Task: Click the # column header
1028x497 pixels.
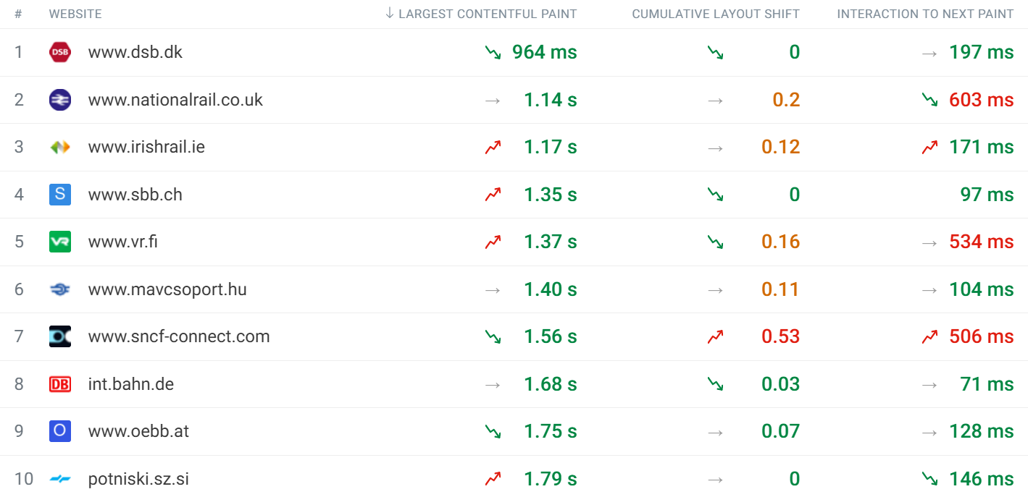Action: (x=18, y=14)
